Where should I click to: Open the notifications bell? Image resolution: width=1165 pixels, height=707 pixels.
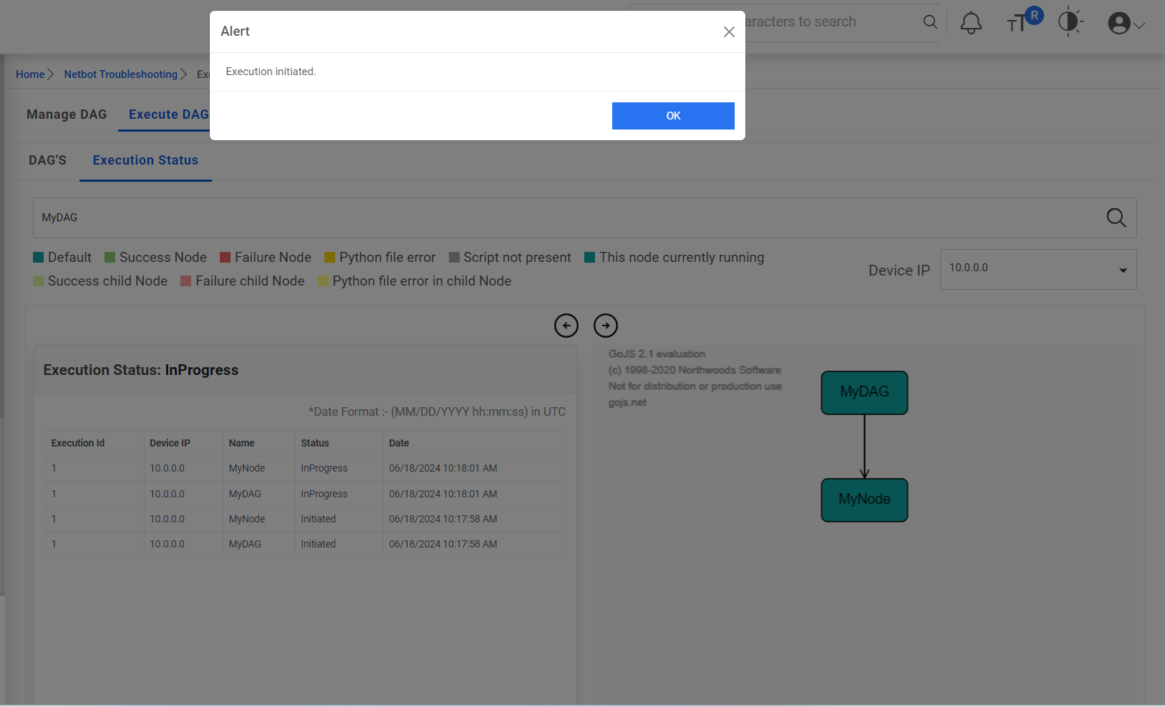(970, 23)
